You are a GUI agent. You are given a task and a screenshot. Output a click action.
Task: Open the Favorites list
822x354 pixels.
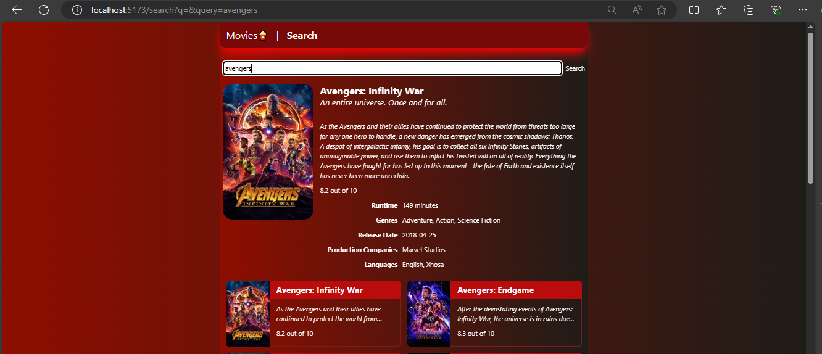[721, 10]
